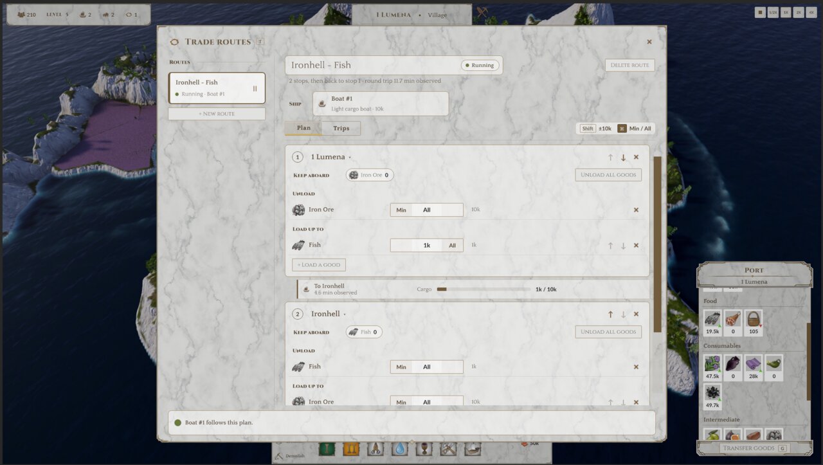Set Fish unload to Min at Ironhell

click(401, 367)
